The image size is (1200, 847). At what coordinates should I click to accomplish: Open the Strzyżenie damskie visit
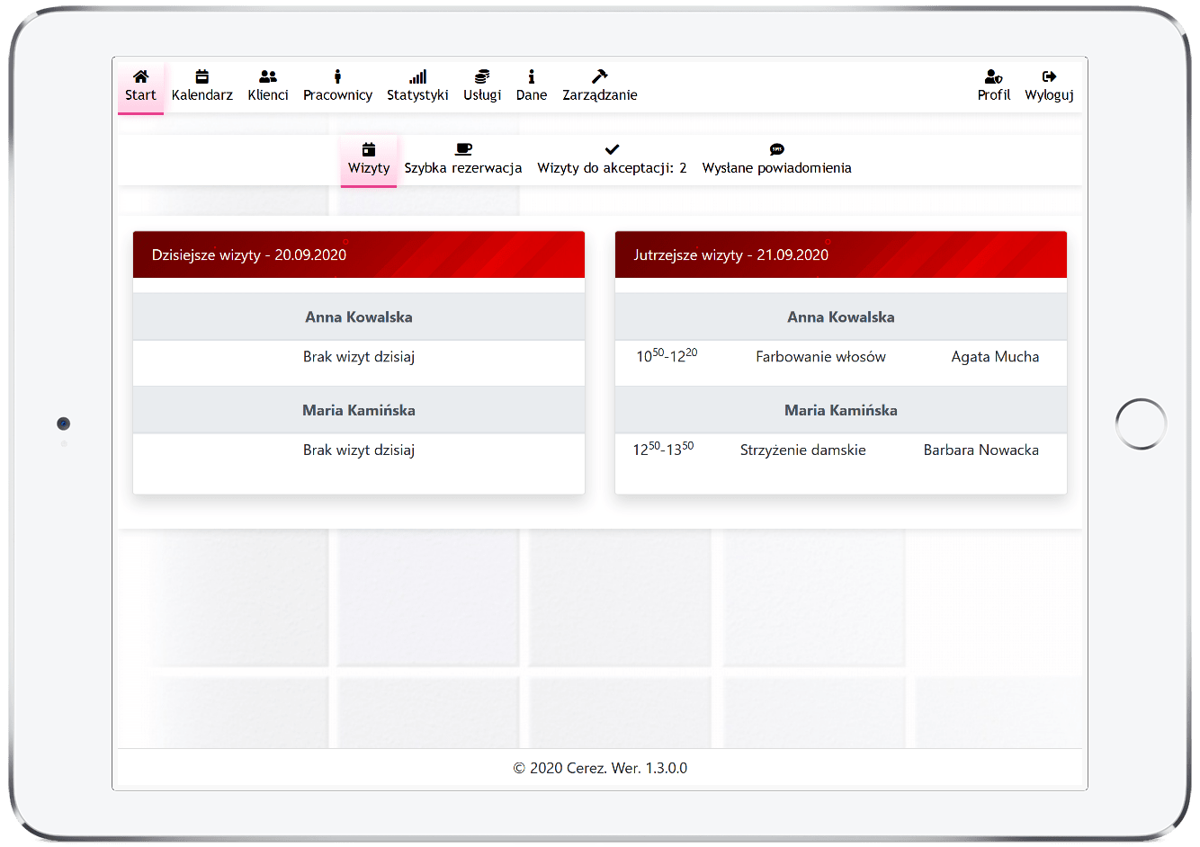click(x=802, y=450)
